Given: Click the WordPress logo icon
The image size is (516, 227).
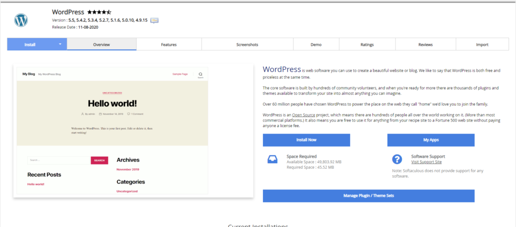Looking at the screenshot, I should pos(21,20).
